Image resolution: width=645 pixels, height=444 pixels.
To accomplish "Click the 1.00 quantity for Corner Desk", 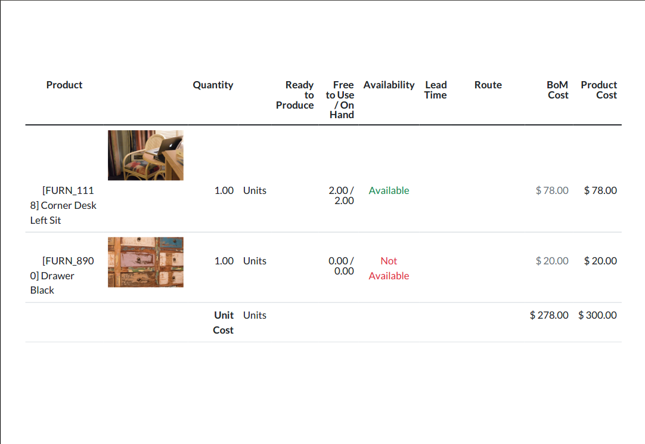I will point(224,190).
